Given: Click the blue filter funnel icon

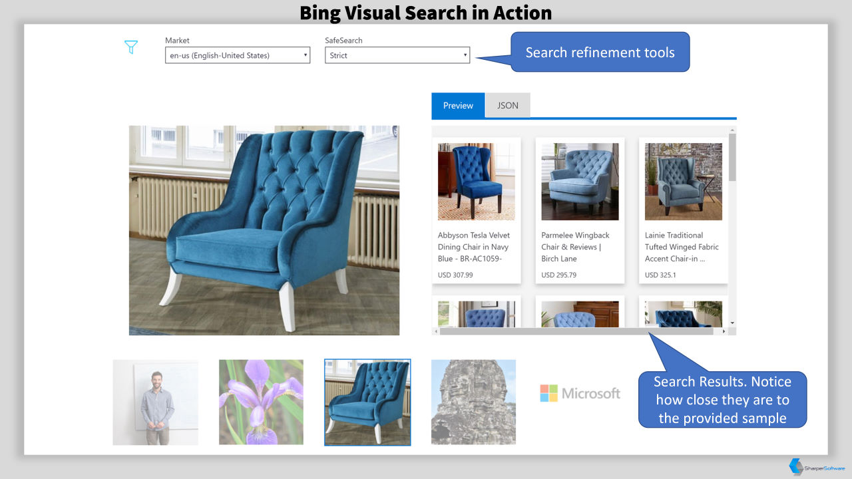Looking at the screenshot, I should (x=131, y=47).
